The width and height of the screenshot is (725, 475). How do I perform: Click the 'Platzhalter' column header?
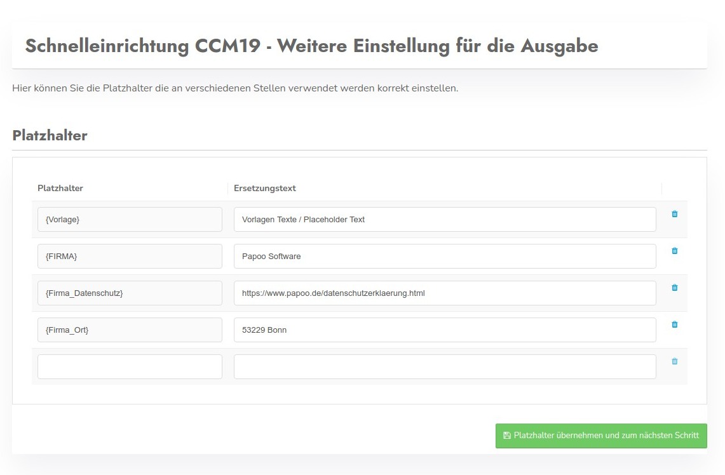(60, 188)
